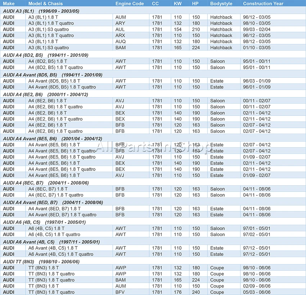The width and height of the screenshot is (306, 295).
Task: Click engine code 'BFV'
Action: tap(120, 292)
